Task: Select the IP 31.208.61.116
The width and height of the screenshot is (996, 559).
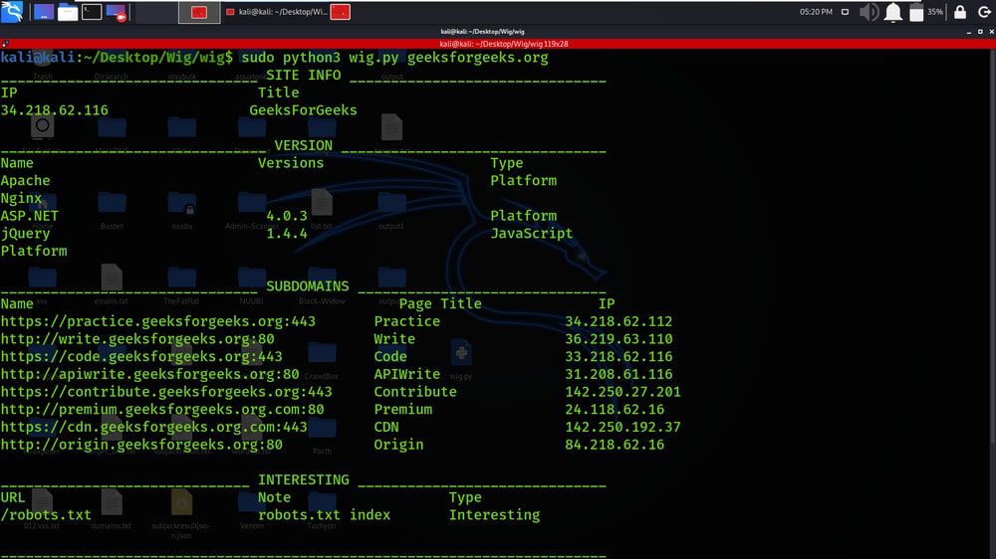Action: click(619, 374)
